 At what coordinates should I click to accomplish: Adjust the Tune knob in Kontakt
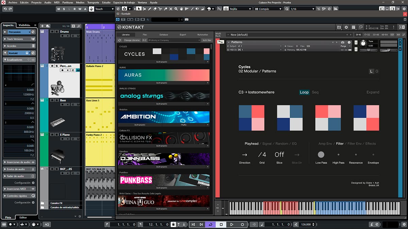pyautogui.click(x=363, y=43)
